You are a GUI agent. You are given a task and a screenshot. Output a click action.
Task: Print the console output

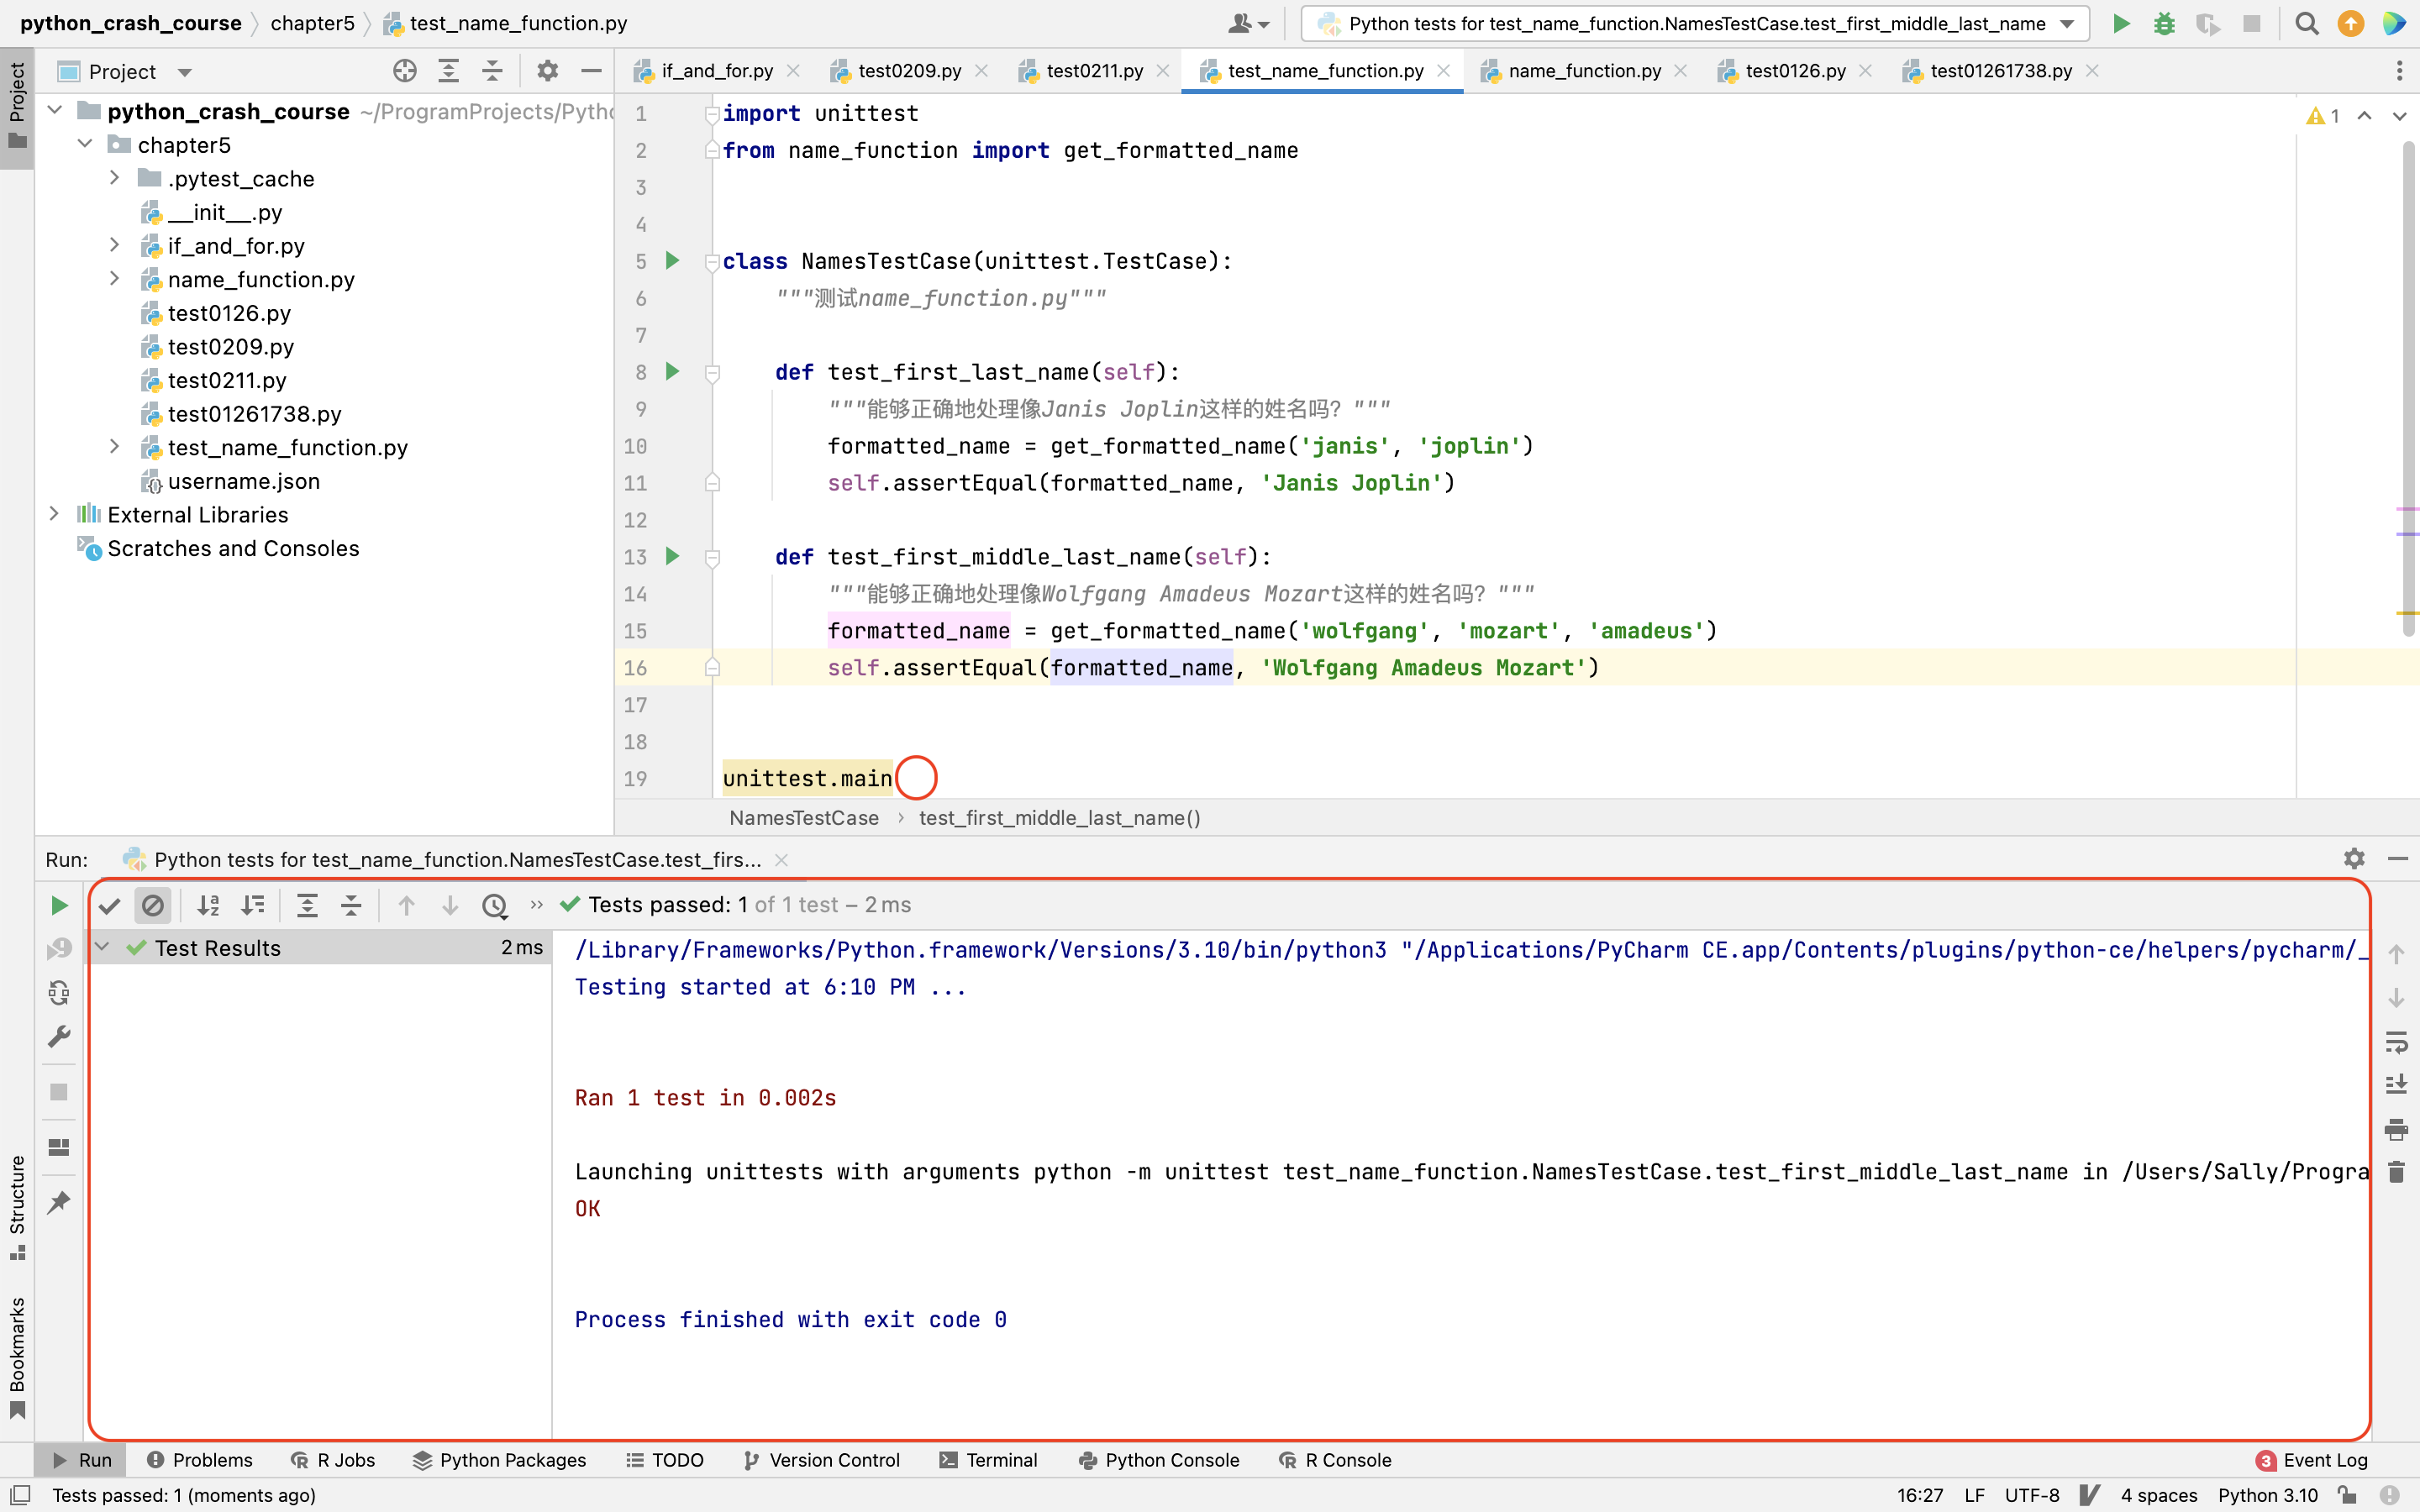point(2396,1130)
